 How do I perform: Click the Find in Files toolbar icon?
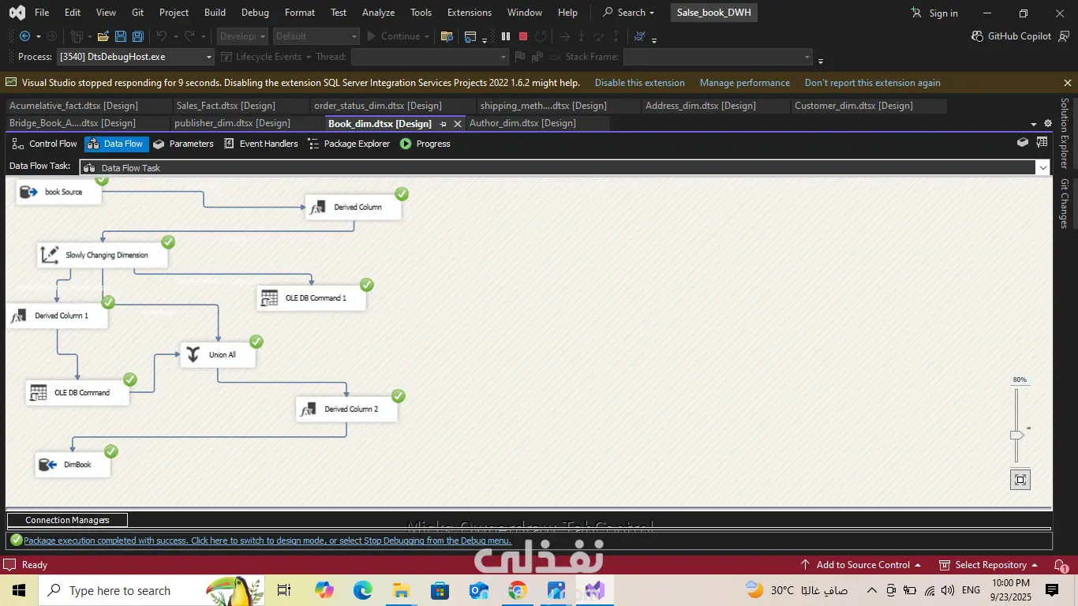[447, 36]
